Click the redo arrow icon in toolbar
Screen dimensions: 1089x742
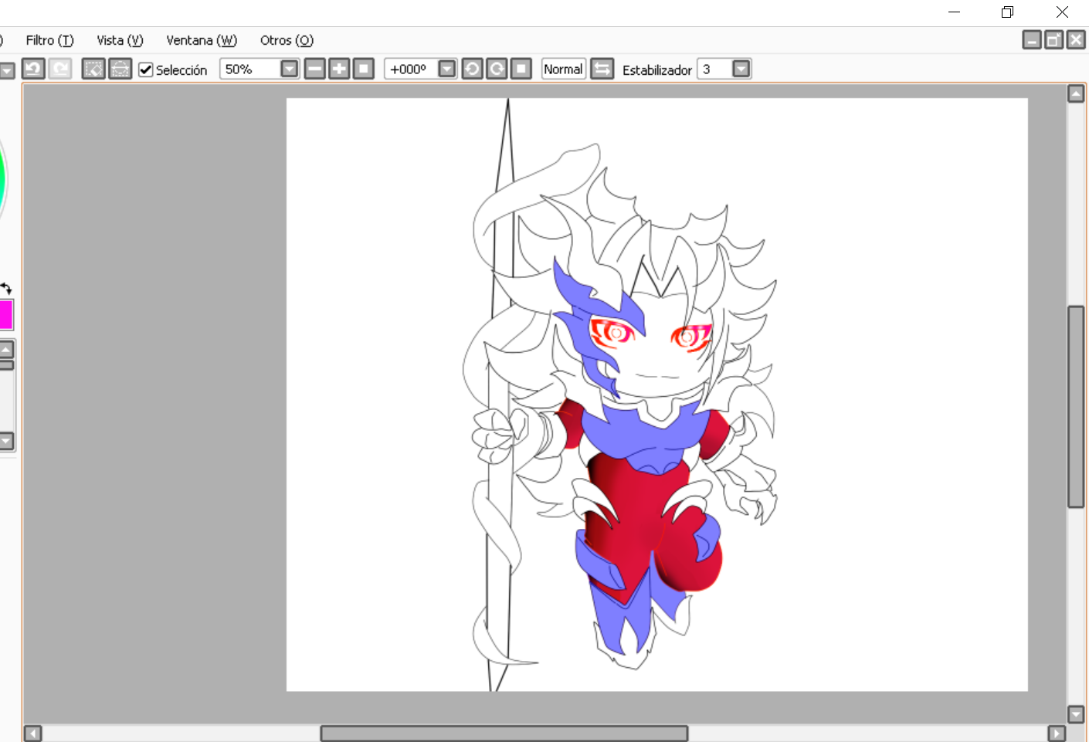click(x=60, y=69)
